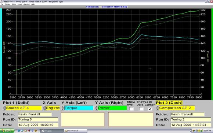Click the 6000 rpm x-axis label
Image resolution: width=213 pixels, height=133 pixels.
[x=131, y=97]
